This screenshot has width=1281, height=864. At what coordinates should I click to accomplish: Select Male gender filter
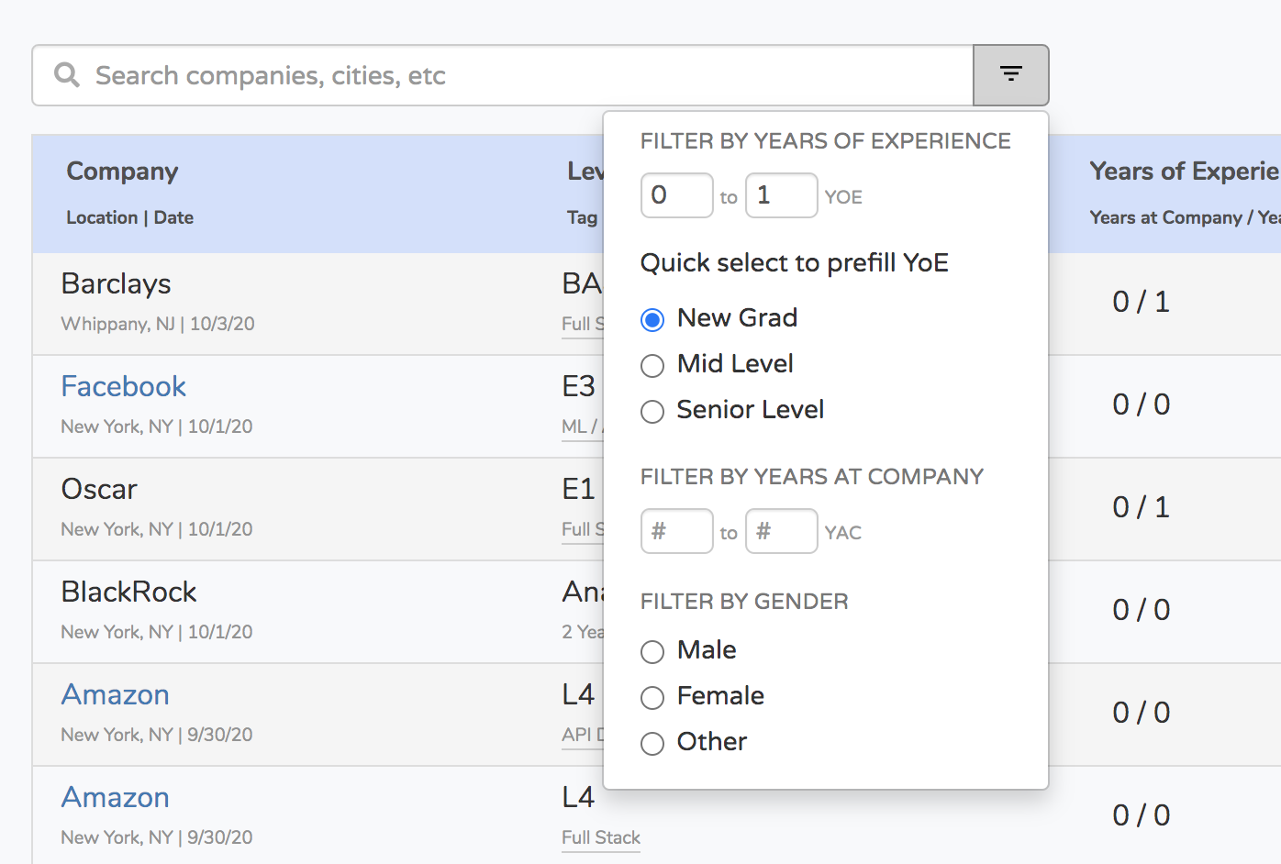pos(652,652)
